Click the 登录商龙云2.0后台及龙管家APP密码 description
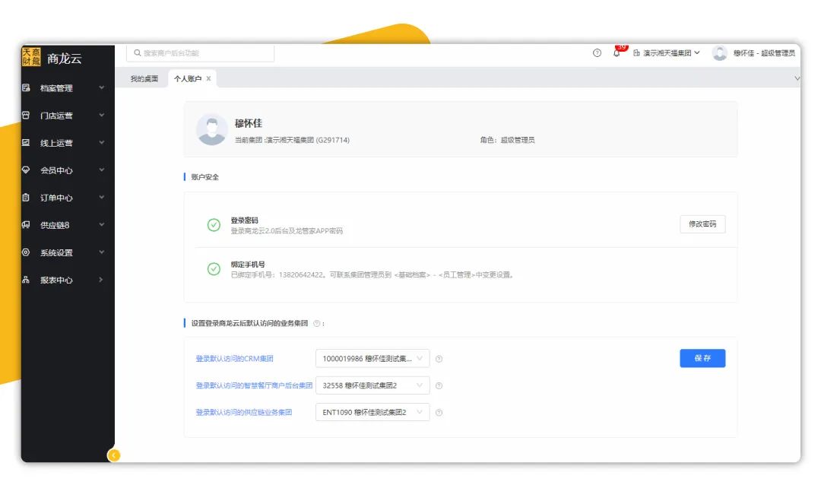This screenshot has height=504, width=821. (x=287, y=231)
